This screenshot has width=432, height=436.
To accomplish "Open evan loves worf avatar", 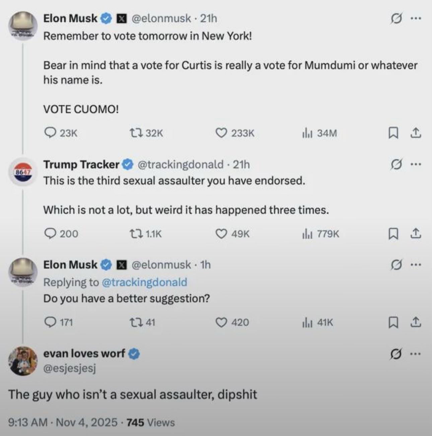I will (x=23, y=361).
